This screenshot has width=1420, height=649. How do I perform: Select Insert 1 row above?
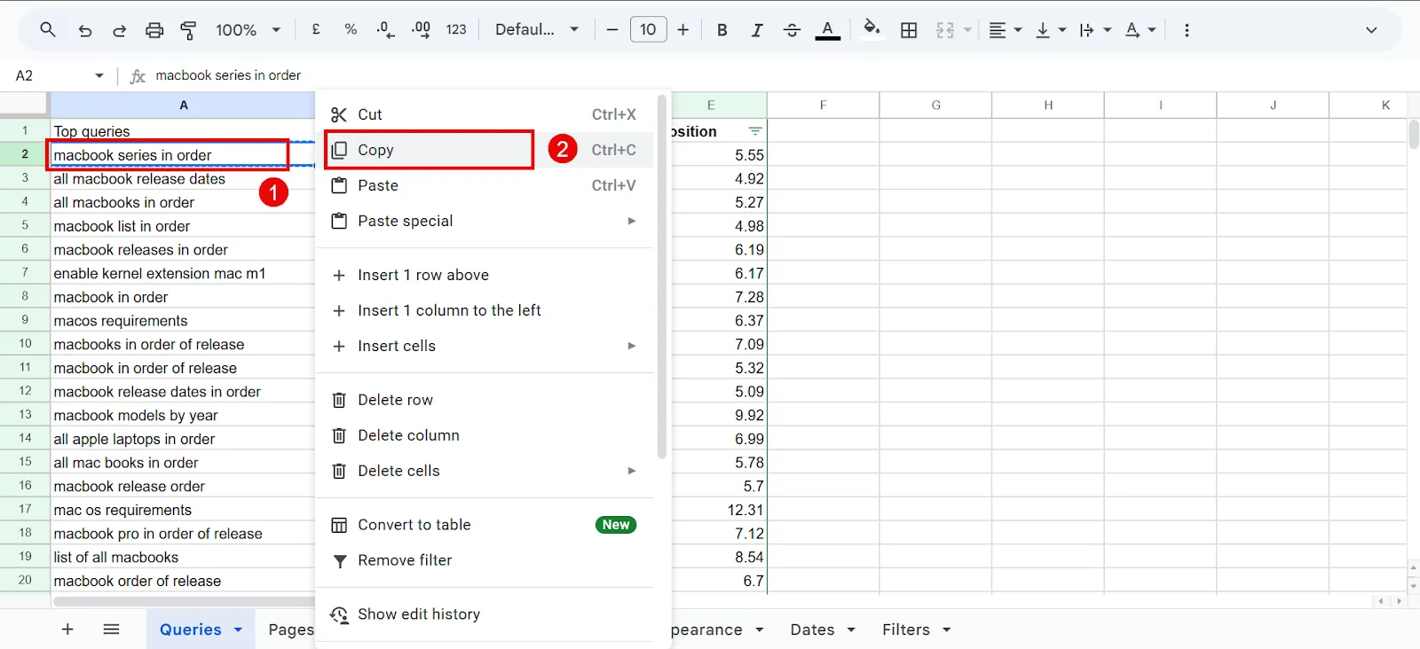tap(484, 275)
